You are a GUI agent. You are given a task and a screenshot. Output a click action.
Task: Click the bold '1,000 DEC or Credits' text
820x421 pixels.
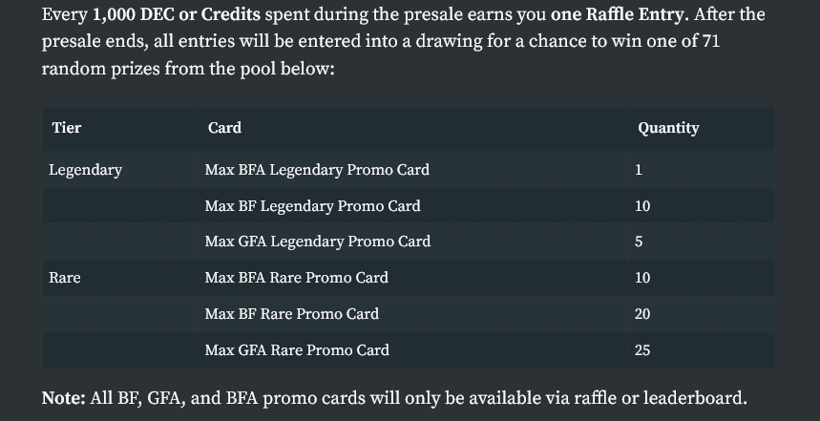point(177,14)
